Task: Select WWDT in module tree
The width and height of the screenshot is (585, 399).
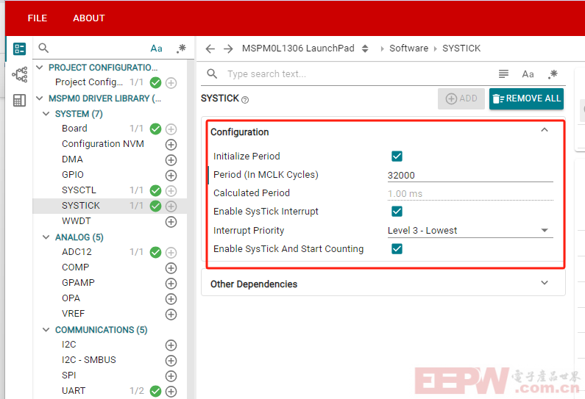Action: [x=76, y=221]
